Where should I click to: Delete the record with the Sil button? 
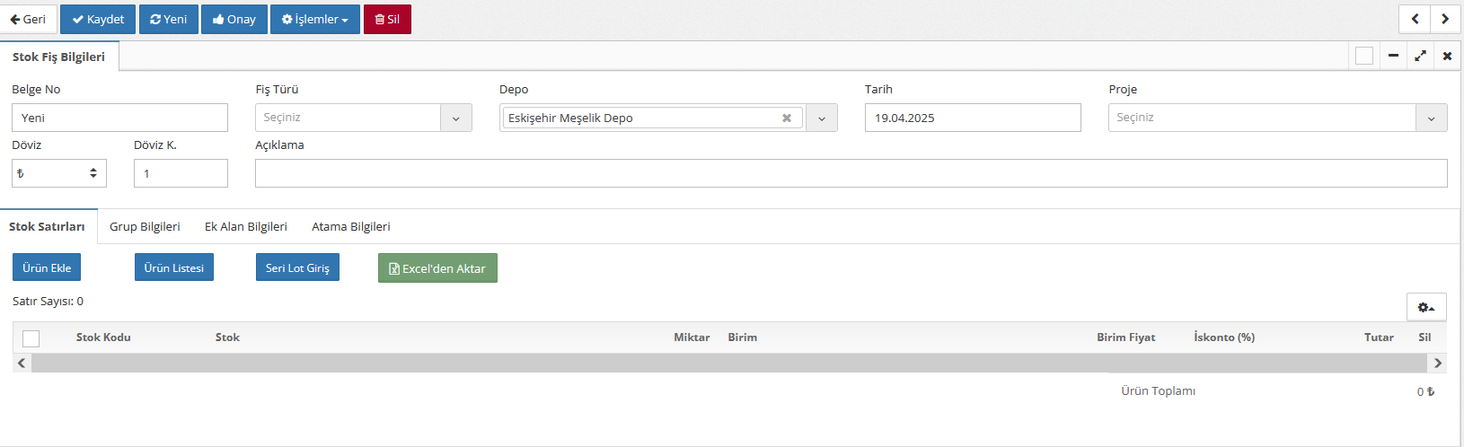(387, 19)
